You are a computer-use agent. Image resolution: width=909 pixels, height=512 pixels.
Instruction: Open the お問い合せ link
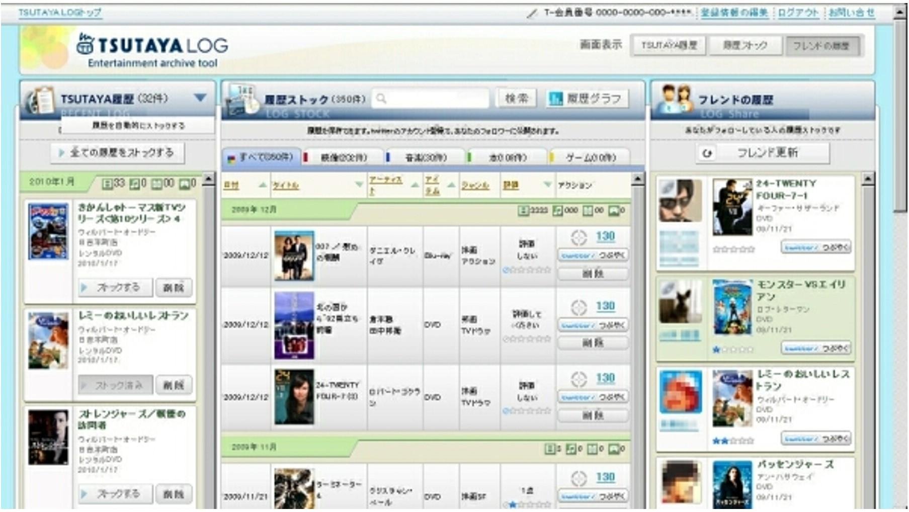click(x=852, y=13)
